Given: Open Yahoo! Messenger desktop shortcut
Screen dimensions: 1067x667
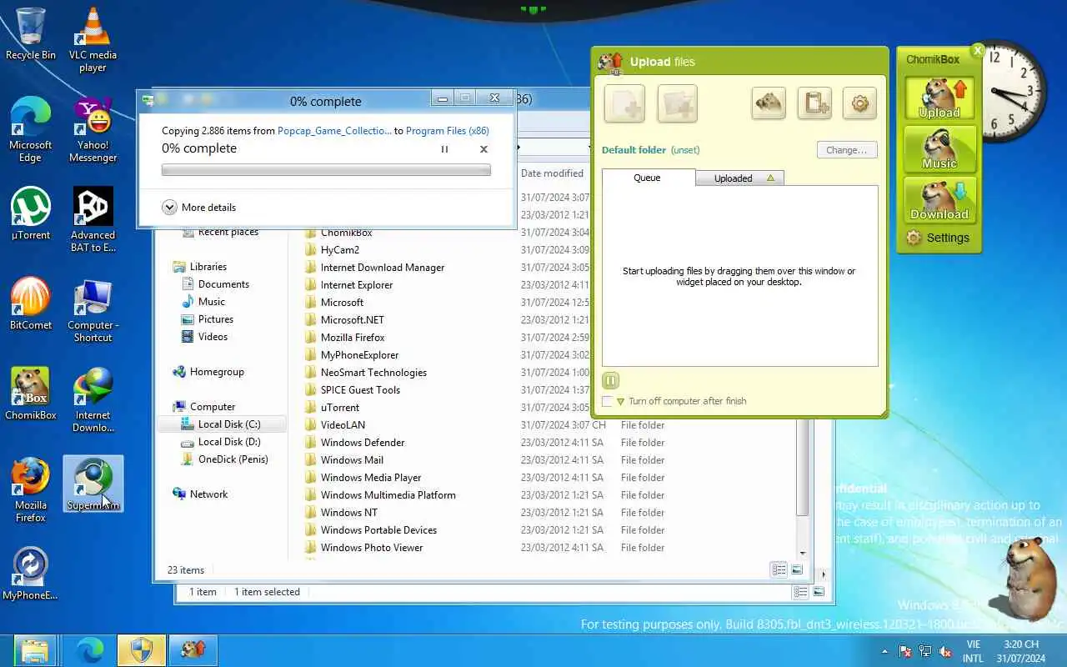Looking at the screenshot, I should [93, 129].
